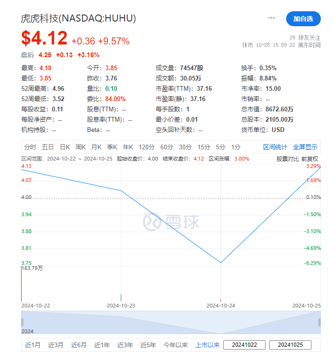Click the 成交量 value 74547股
The image size is (333, 358).
pos(192,68)
